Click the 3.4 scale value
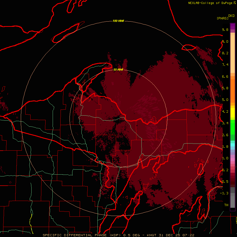The height and width of the screenshot is (237, 237). [225, 123]
